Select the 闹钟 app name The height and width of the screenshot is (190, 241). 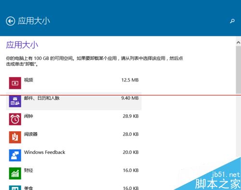coord(28,116)
